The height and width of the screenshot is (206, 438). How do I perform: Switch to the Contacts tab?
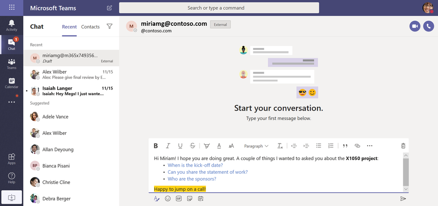pyautogui.click(x=90, y=27)
